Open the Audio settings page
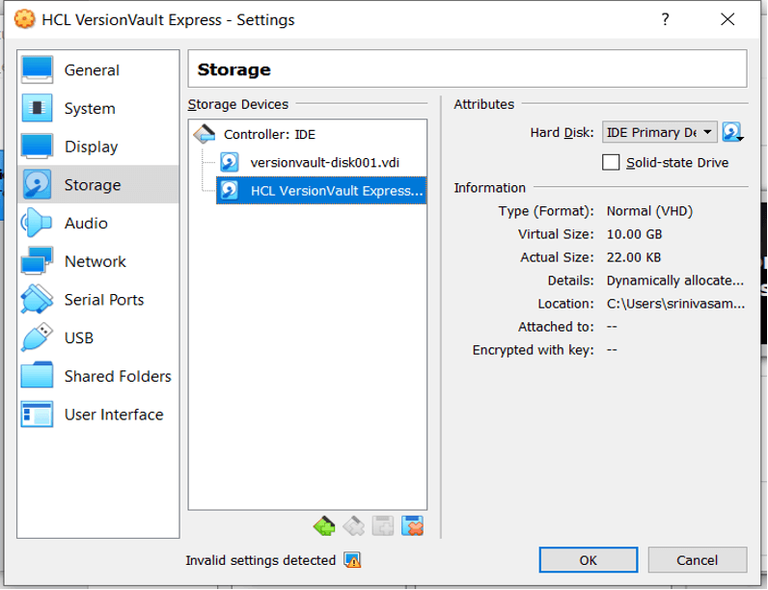Viewport: 768px width, 590px height. [98, 223]
